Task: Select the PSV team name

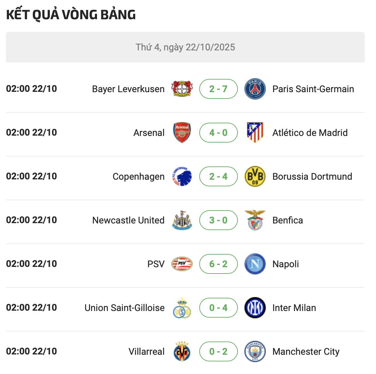Action: tap(156, 264)
